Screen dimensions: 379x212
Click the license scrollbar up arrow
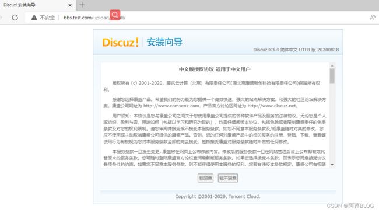[332, 66]
